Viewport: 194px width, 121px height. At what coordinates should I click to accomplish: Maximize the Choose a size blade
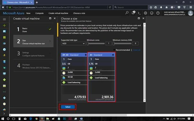pos(139,18)
